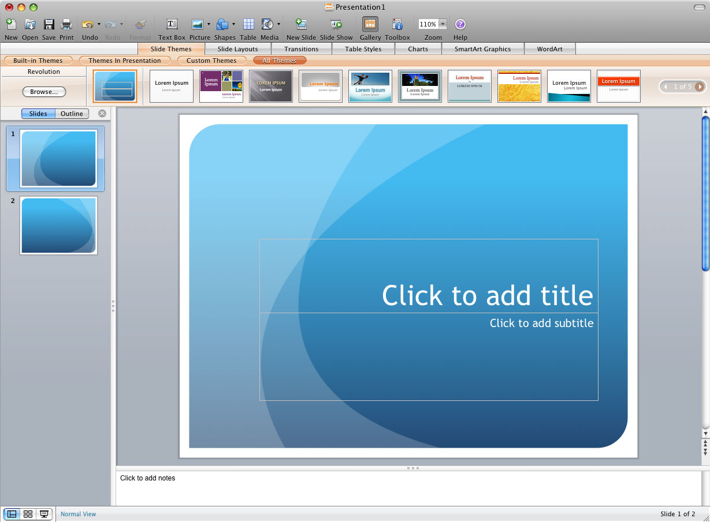The image size is (710, 522).
Task: Switch to the Outline view toggle
Action: pos(72,113)
